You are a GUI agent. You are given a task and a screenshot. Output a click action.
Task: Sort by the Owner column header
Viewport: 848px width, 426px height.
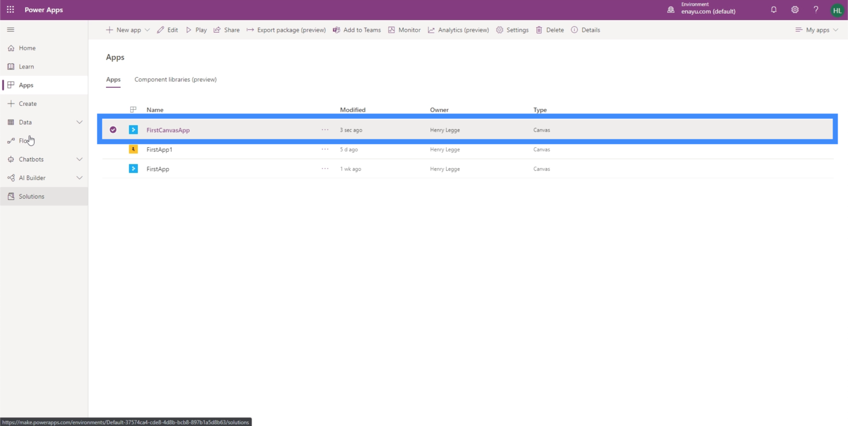[440, 110]
